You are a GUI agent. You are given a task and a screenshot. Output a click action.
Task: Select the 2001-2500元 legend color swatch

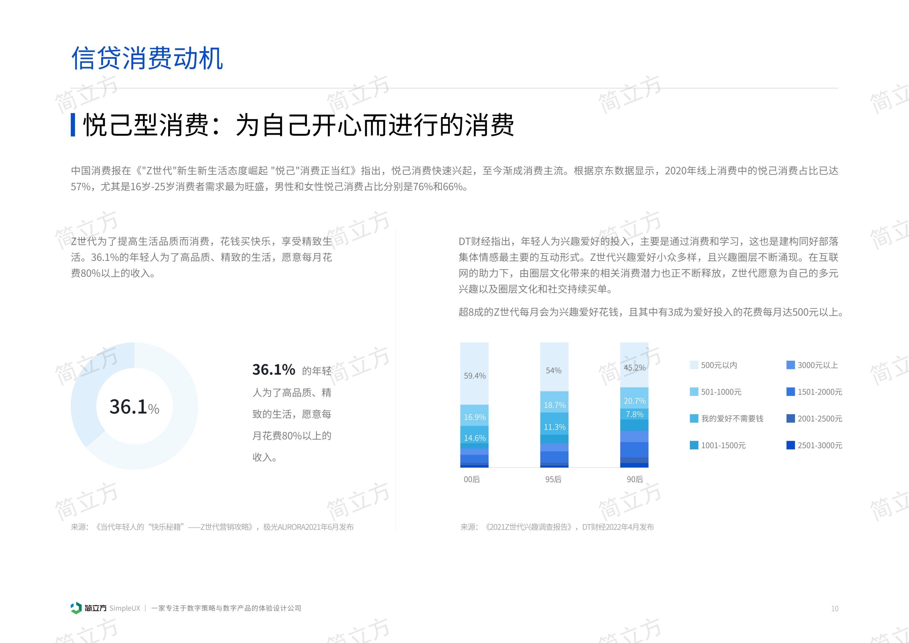click(790, 419)
